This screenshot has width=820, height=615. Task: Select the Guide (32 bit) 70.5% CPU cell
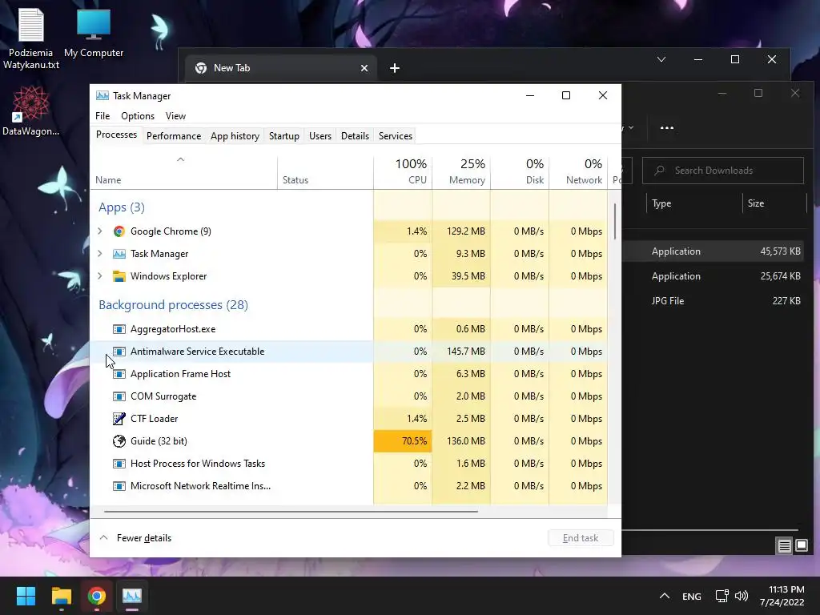403,441
